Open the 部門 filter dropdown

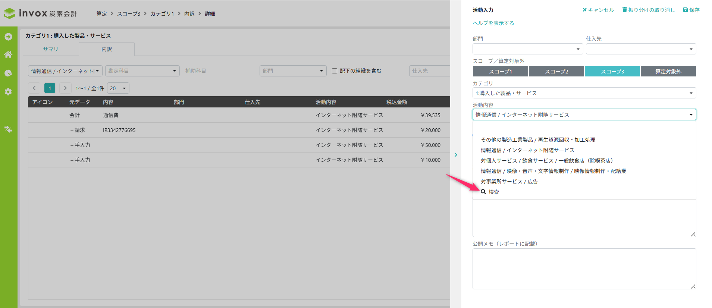click(x=293, y=71)
